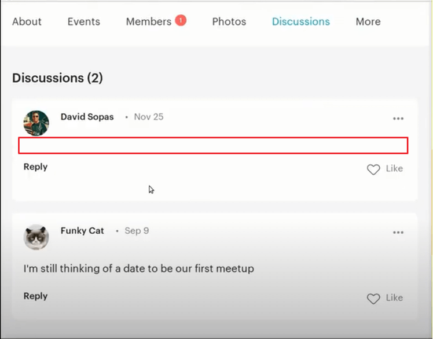Click the heart on Funky Cat's post

click(x=373, y=299)
